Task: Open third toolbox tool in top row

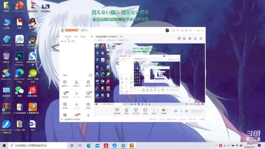Action: pos(88,83)
